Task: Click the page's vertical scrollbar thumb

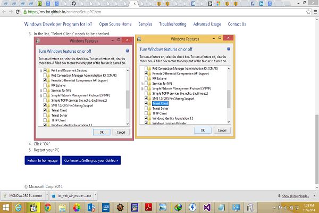Action: pos(317,149)
